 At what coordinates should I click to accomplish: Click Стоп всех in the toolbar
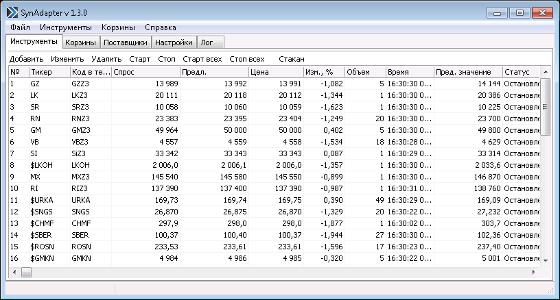tap(247, 59)
